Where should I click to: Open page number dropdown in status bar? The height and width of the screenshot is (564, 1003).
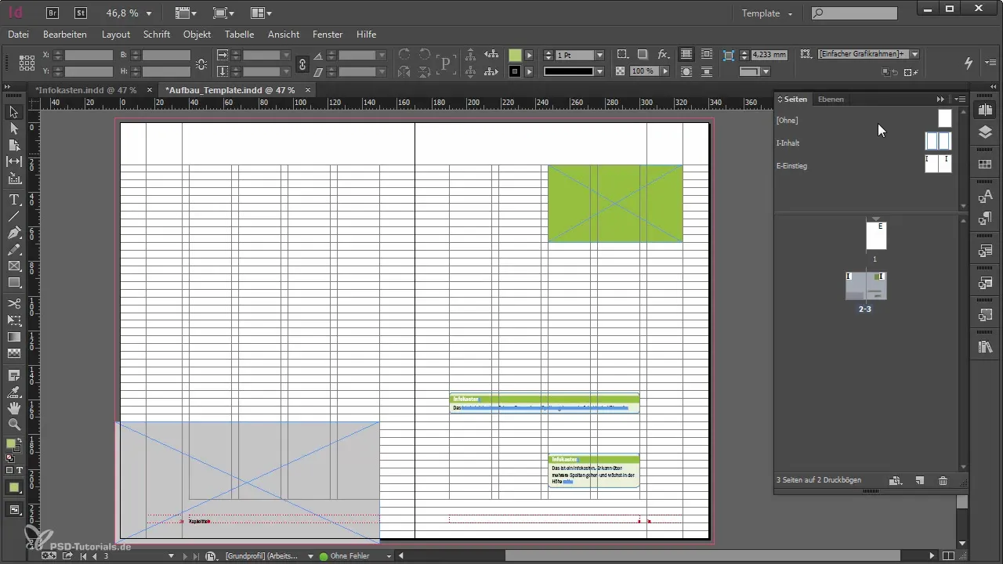pos(171,556)
